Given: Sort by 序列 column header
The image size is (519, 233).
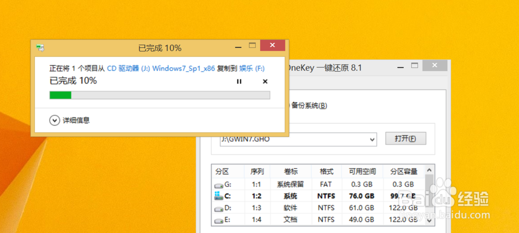Looking at the screenshot, I should click(257, 171).
